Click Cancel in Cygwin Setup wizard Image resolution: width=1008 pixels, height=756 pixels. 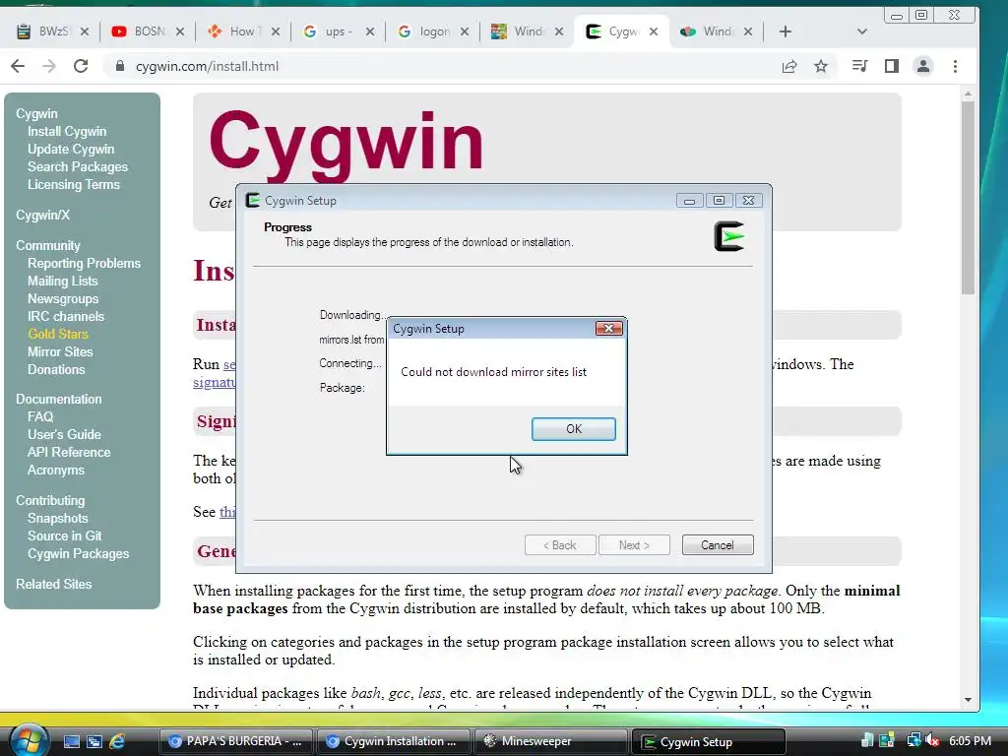[718, 545]
